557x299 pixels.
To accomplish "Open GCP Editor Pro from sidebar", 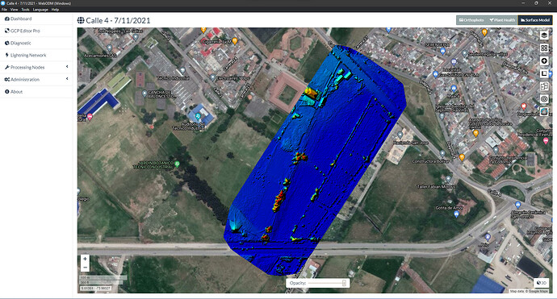I will [x=36, y=31].
